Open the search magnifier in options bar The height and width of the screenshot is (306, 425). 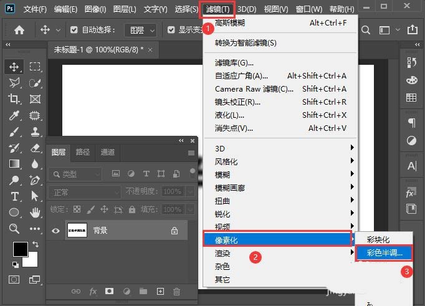(366, 30)
